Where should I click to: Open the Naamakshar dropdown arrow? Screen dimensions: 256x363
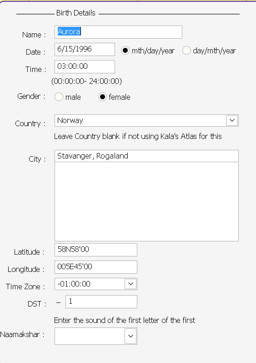131,336
